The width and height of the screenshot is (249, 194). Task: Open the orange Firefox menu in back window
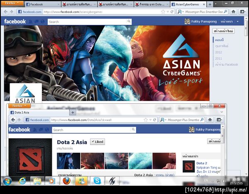[12, 3]
